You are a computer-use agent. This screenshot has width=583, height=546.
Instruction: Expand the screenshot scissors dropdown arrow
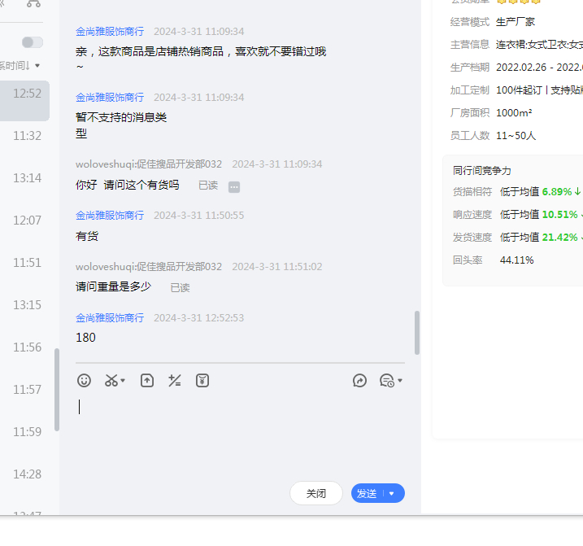123,381
